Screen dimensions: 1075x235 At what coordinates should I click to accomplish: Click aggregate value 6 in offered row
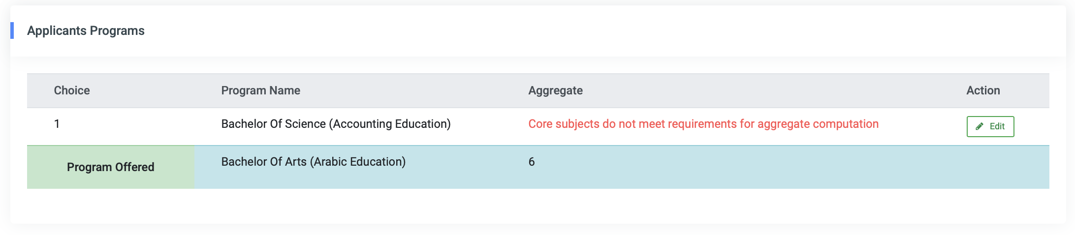coord(532,162)
